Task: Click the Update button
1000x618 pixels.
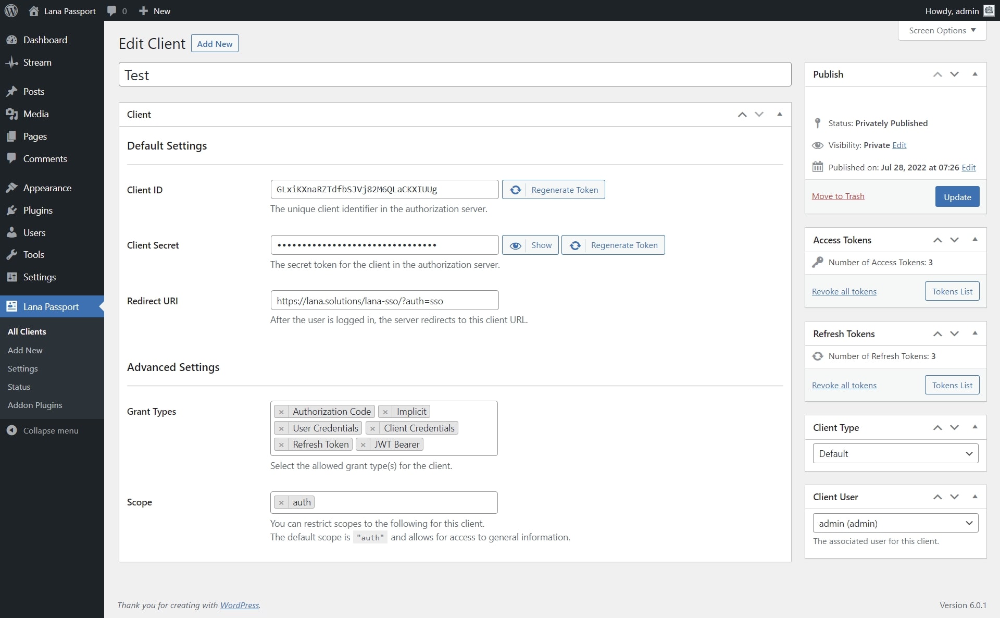Action: click(x=957, y=196)
